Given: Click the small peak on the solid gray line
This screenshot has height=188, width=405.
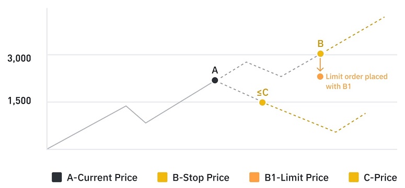Looking at the screenshot, I should click(126, 106).
